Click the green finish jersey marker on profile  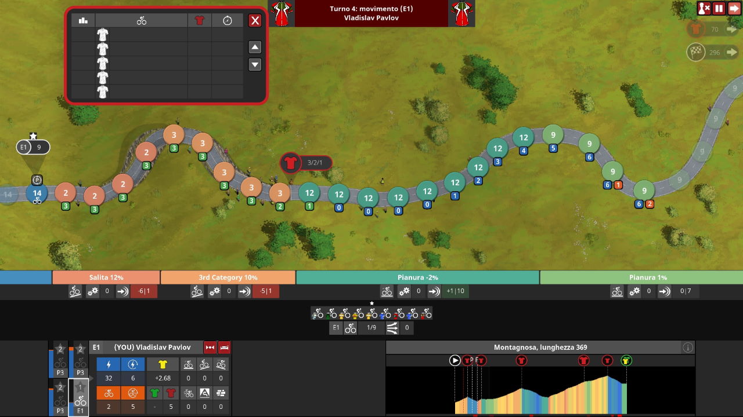point(626,361)
